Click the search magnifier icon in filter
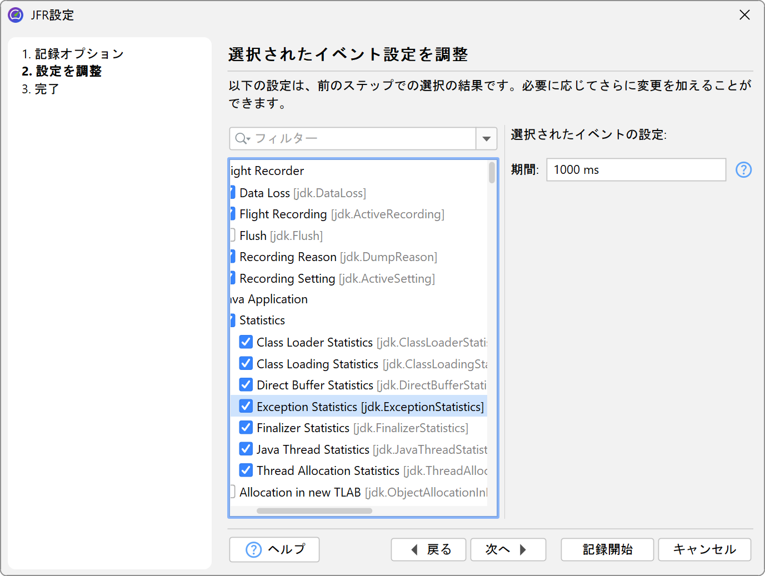This screenshot has width=765, height=576. click(x=242, y=138)
